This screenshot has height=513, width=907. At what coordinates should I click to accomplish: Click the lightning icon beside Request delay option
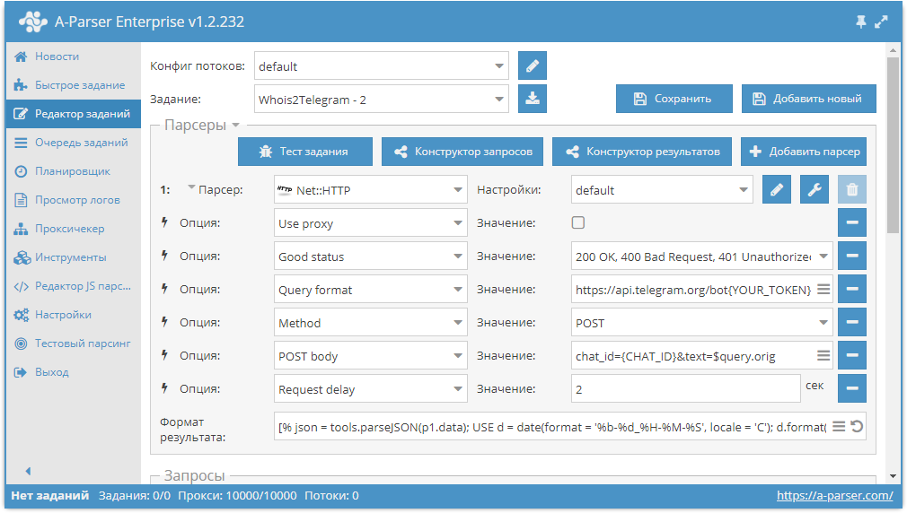pos(165,388)
